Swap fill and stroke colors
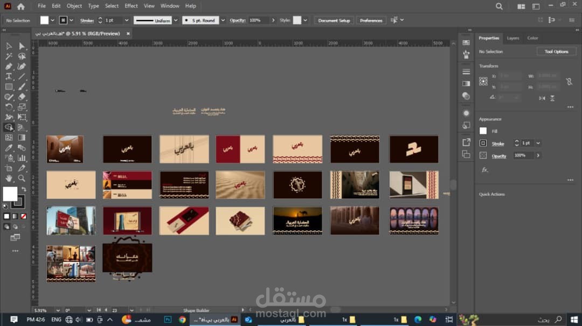Viewport: 582px width, 326px height. point(24,189)
